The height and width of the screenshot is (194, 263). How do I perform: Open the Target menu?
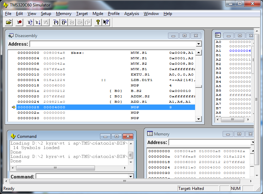pyautogui.click(x=82, y=14)
